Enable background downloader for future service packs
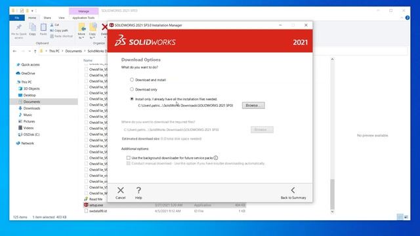 point(129,158)
